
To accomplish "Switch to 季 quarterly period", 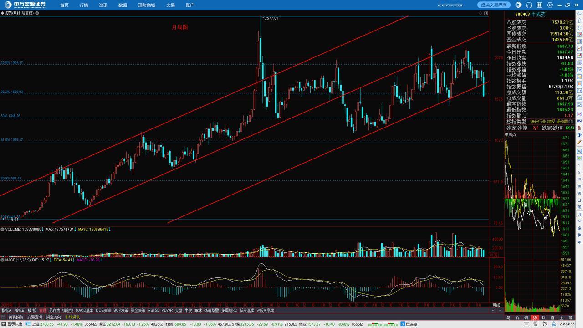I will 579,235.
